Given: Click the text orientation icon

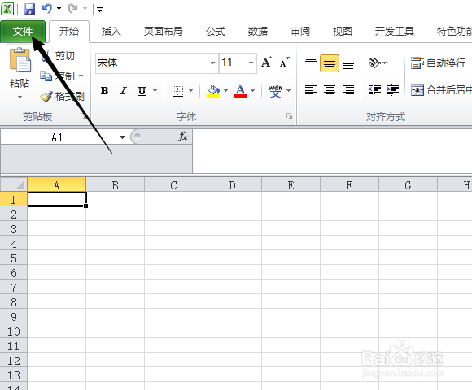Looking at the screenshot, I should click(374, 63).
